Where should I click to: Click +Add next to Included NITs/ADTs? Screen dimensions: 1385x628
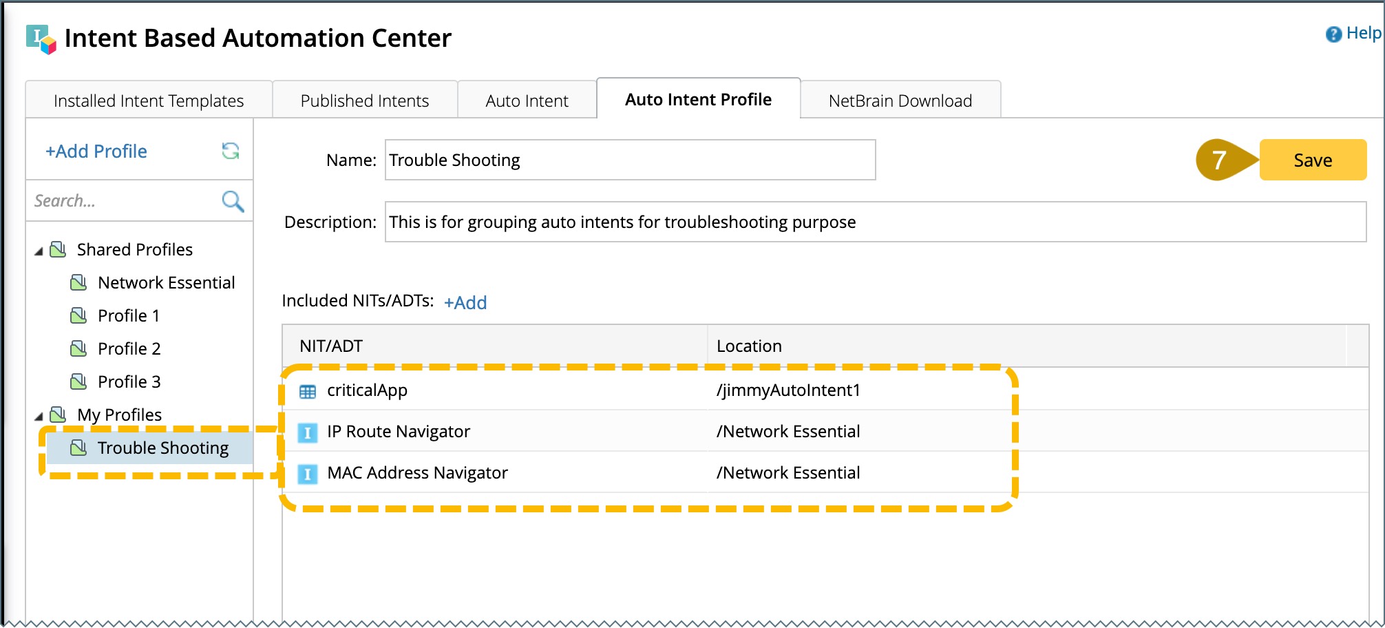[465, 302]
